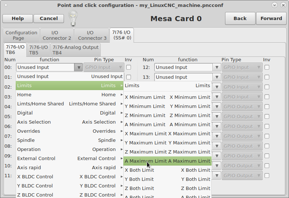Select X Maximum Limit
The width and height of the screenshot is (289, 198).
167,134
